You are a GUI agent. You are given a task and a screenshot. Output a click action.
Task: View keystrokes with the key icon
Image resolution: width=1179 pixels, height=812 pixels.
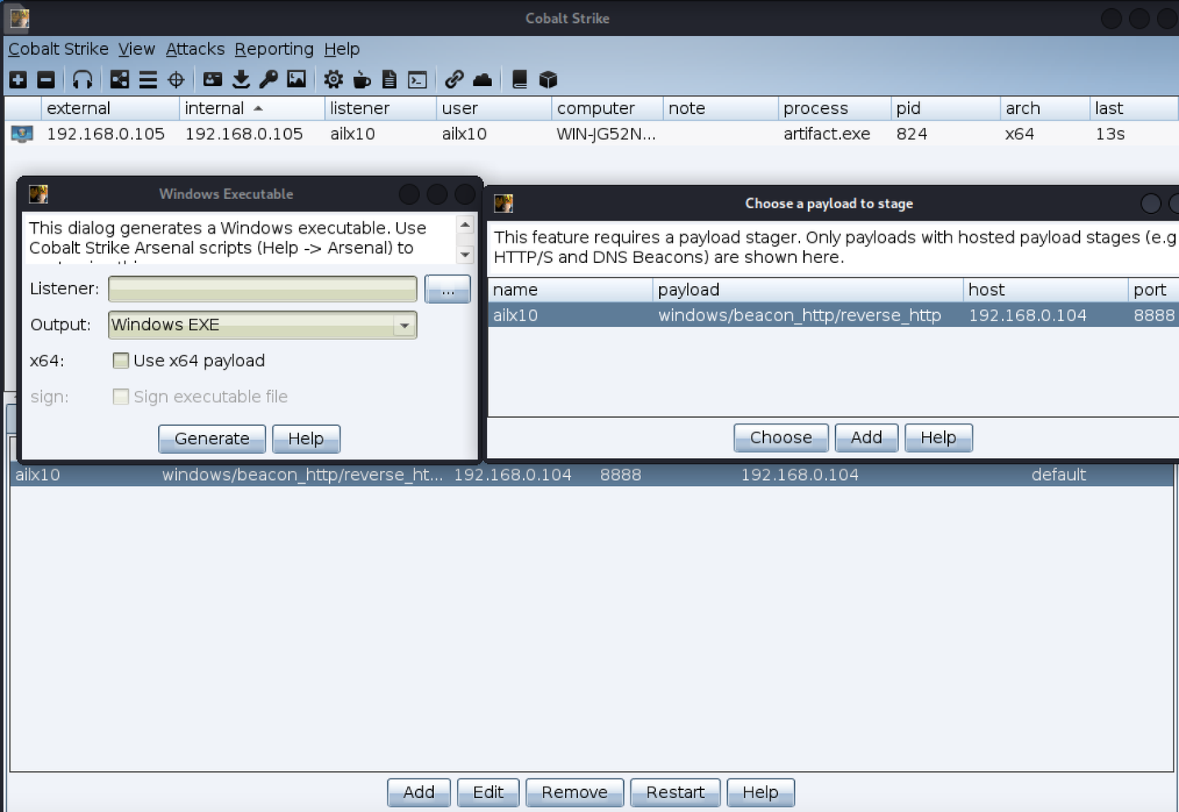(270, 79)
